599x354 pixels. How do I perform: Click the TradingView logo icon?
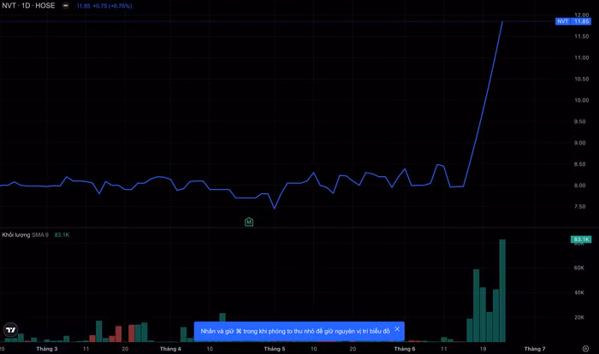(11, 330)
